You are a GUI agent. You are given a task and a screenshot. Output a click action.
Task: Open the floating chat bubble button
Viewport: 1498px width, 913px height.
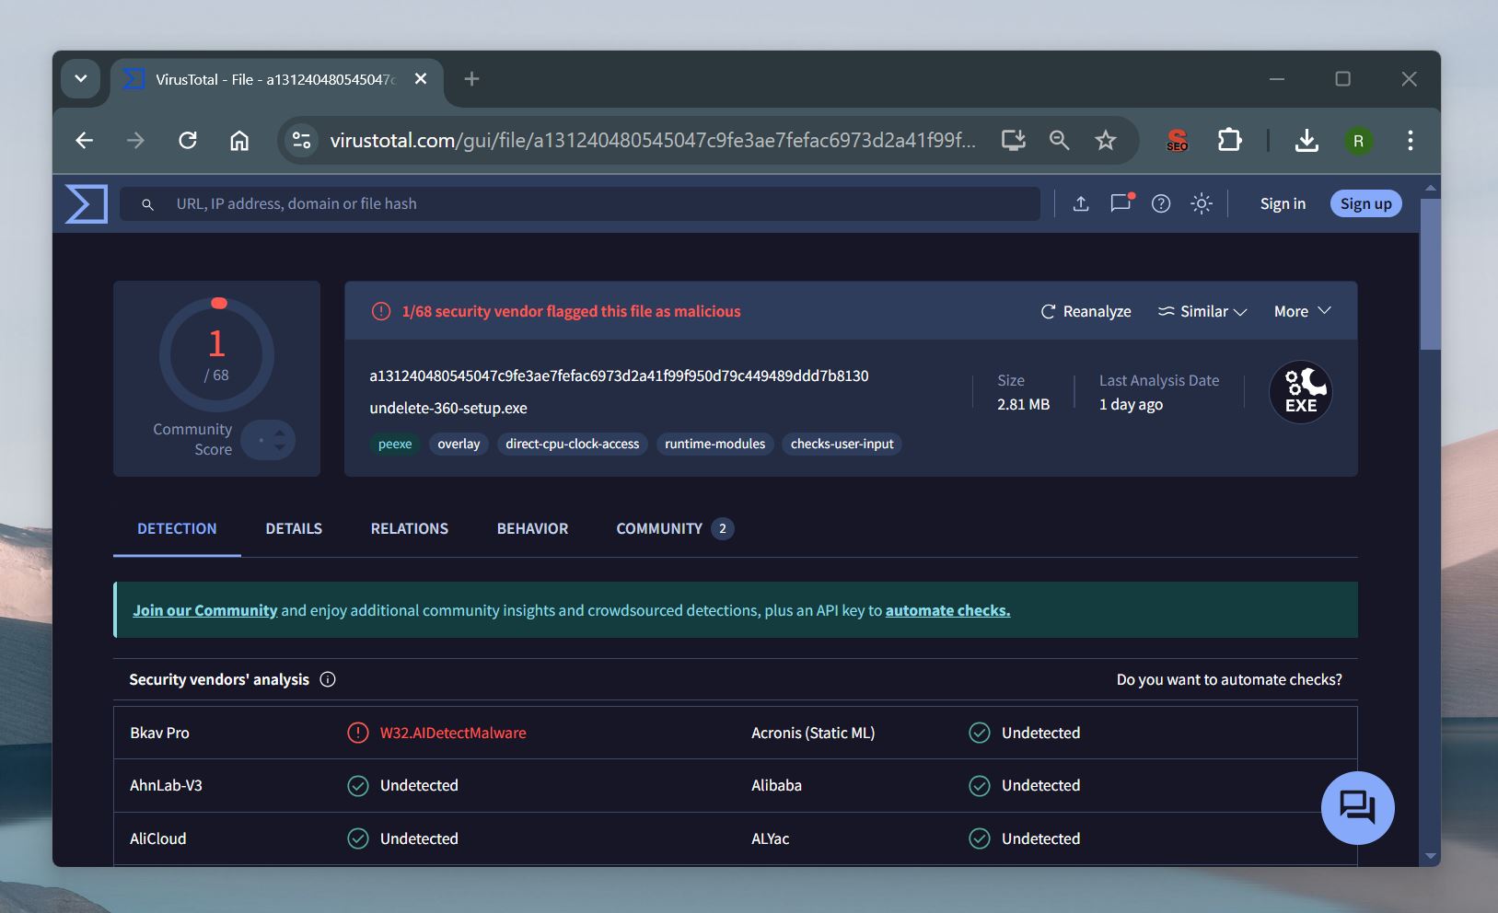[1357, 807]
